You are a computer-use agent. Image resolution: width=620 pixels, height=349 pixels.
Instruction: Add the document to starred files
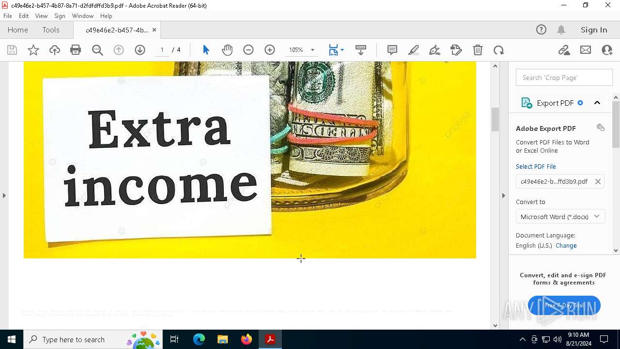33,50
